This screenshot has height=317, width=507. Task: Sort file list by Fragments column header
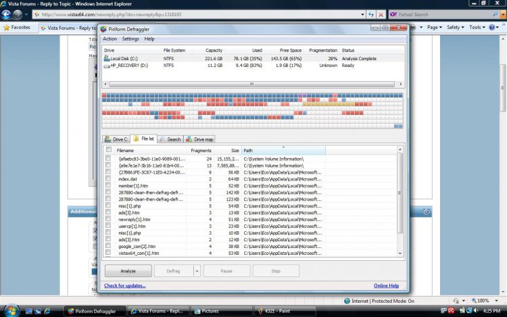point(201,151)
